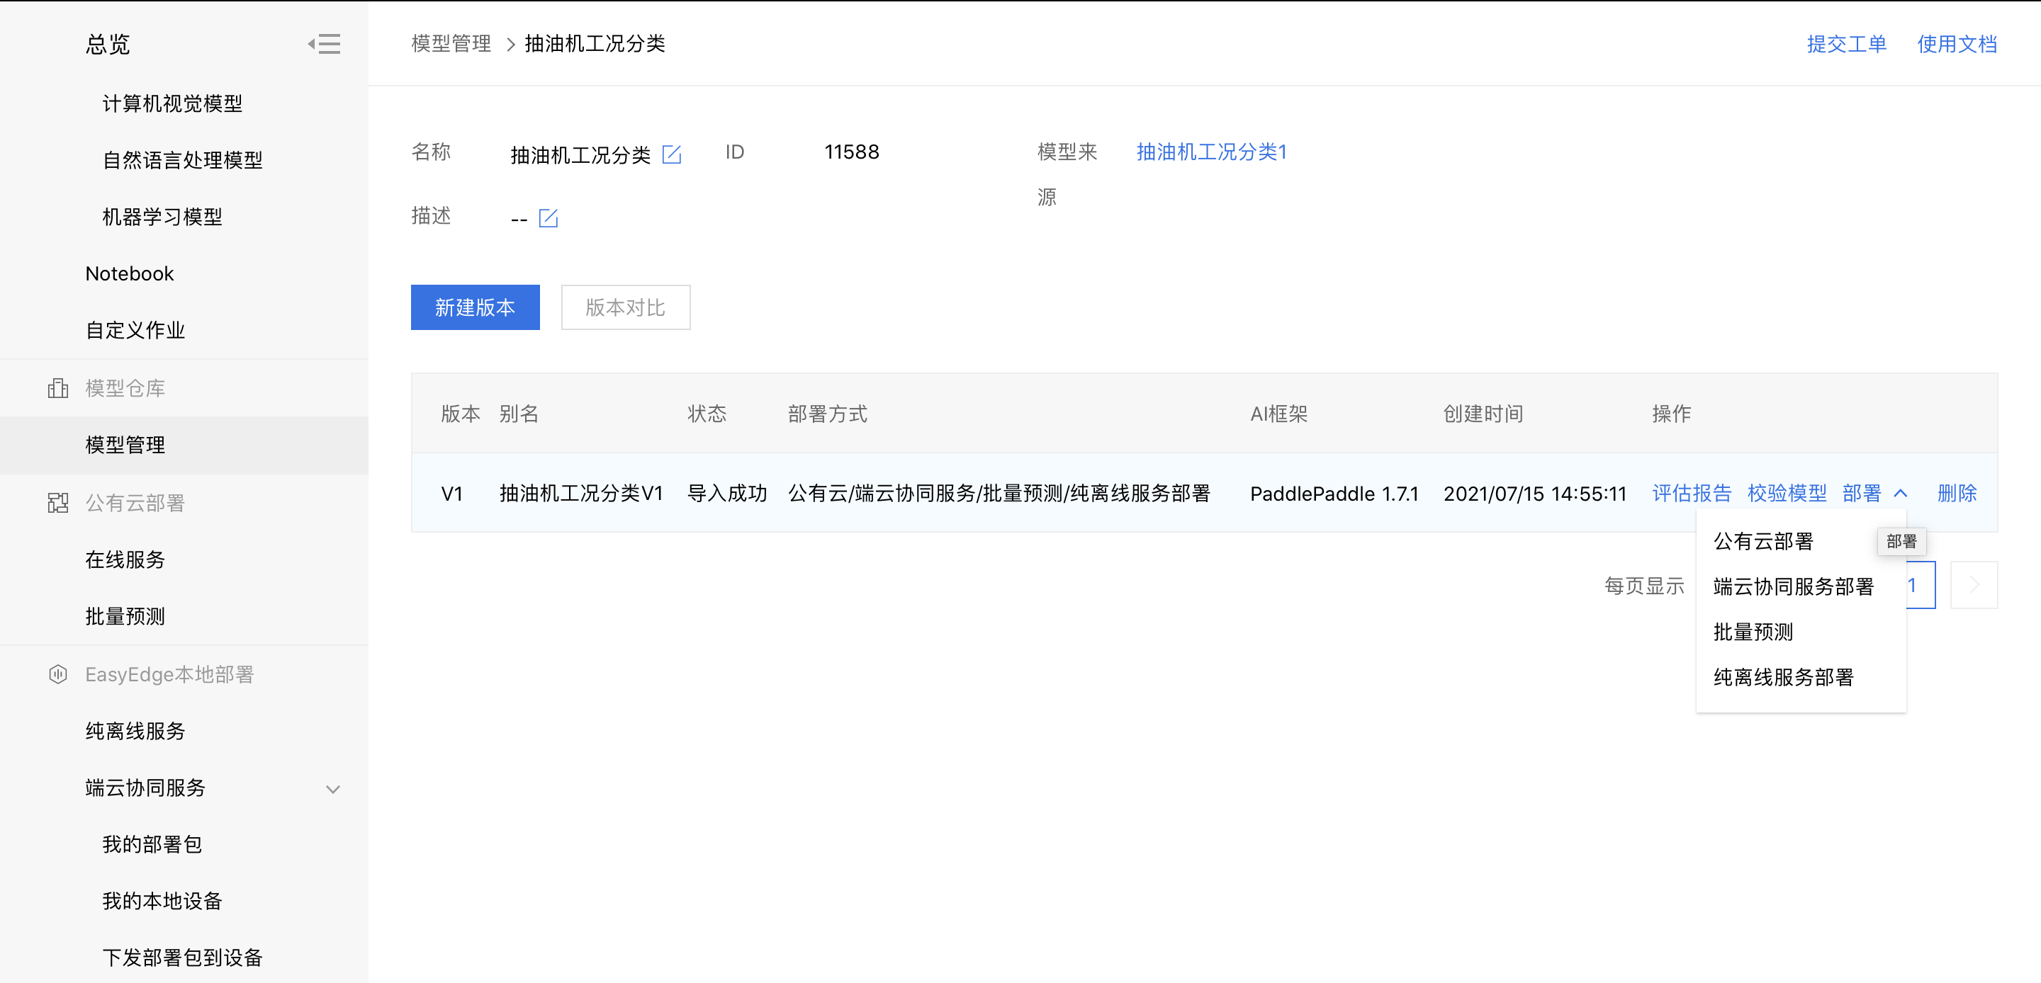The image size is (2041, 983).
Task: Choose 批量预测 in the deploy dropdown
Action: 1753,632
